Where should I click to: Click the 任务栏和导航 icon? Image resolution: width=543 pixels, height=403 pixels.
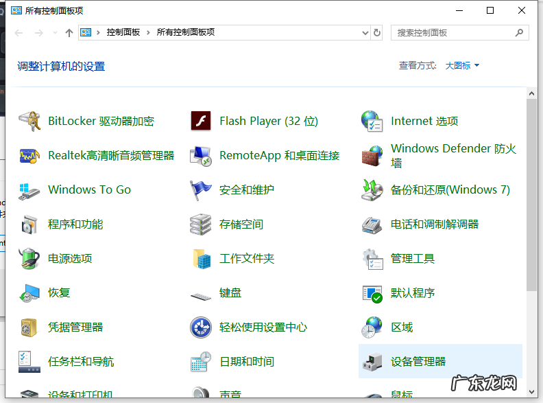(29, 362)
